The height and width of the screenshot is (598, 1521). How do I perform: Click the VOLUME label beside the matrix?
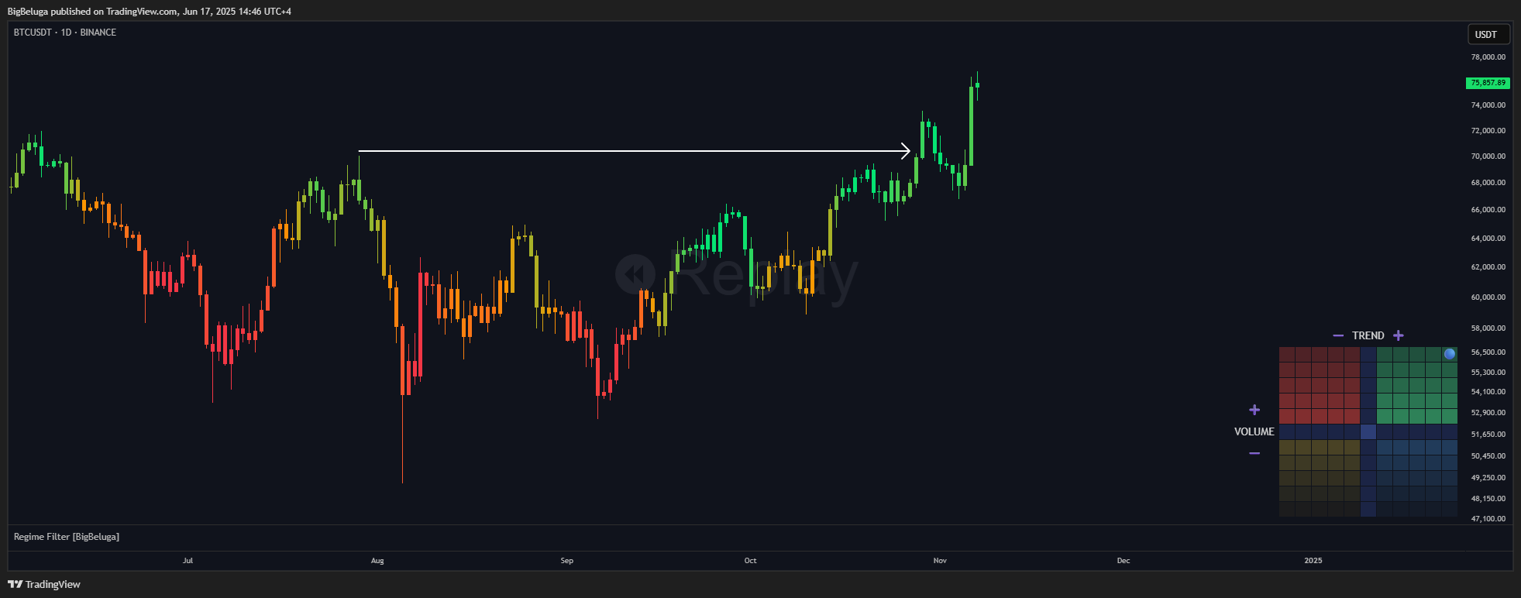click(1254, 431)
